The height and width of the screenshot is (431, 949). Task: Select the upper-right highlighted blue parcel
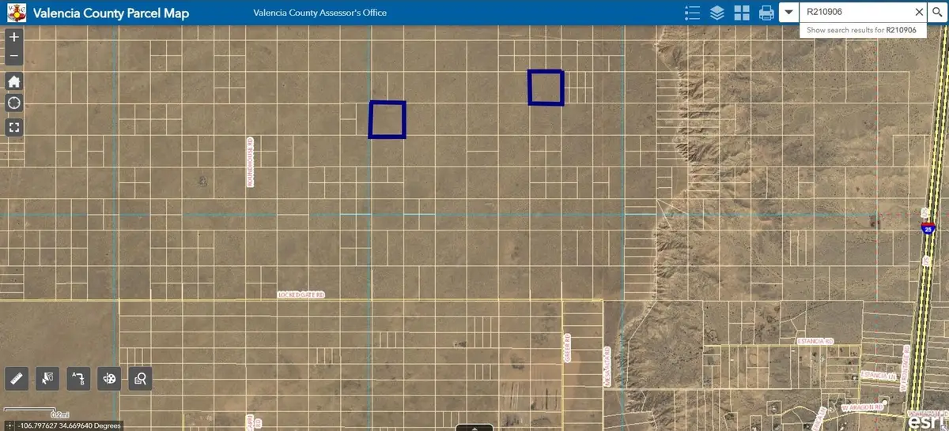pyautogui.click(x=546, y=88)
